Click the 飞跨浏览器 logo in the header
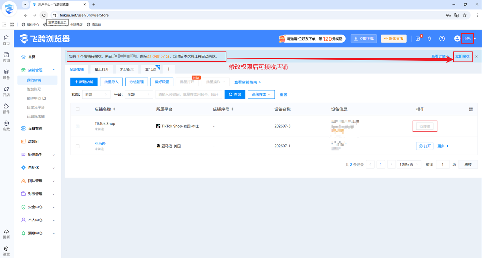Screen dimensions: 482x258 [45, 38]
